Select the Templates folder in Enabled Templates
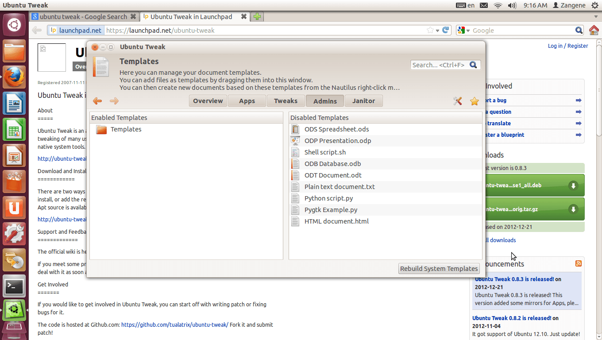Screen dimensions: 602x340 [186, 129]
